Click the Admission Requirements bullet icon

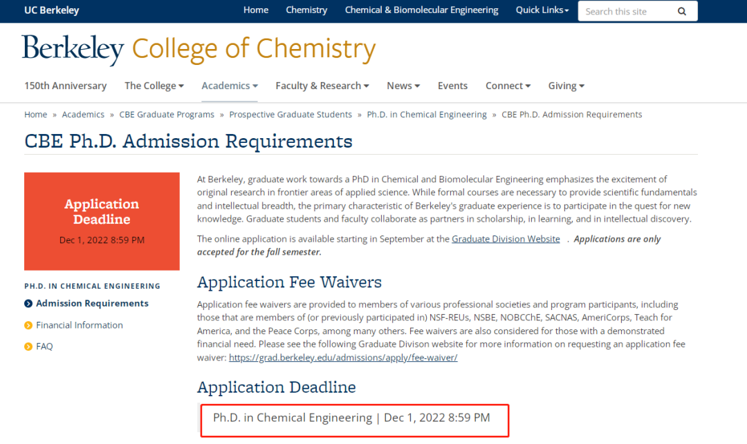coord(28,303)
